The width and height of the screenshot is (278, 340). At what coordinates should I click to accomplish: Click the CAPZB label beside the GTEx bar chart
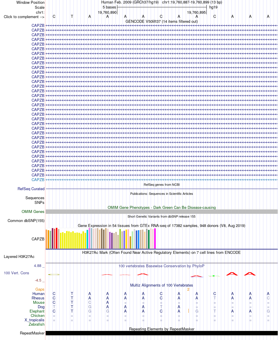(38, 239)
